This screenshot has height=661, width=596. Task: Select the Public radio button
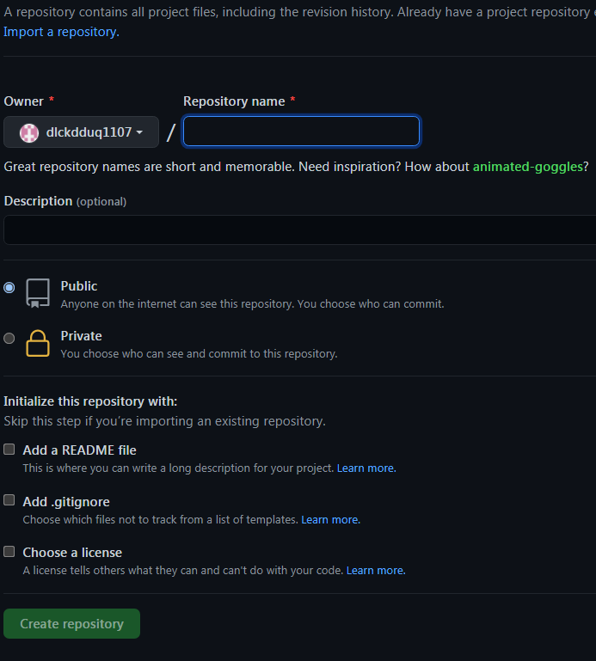(9, 287)
